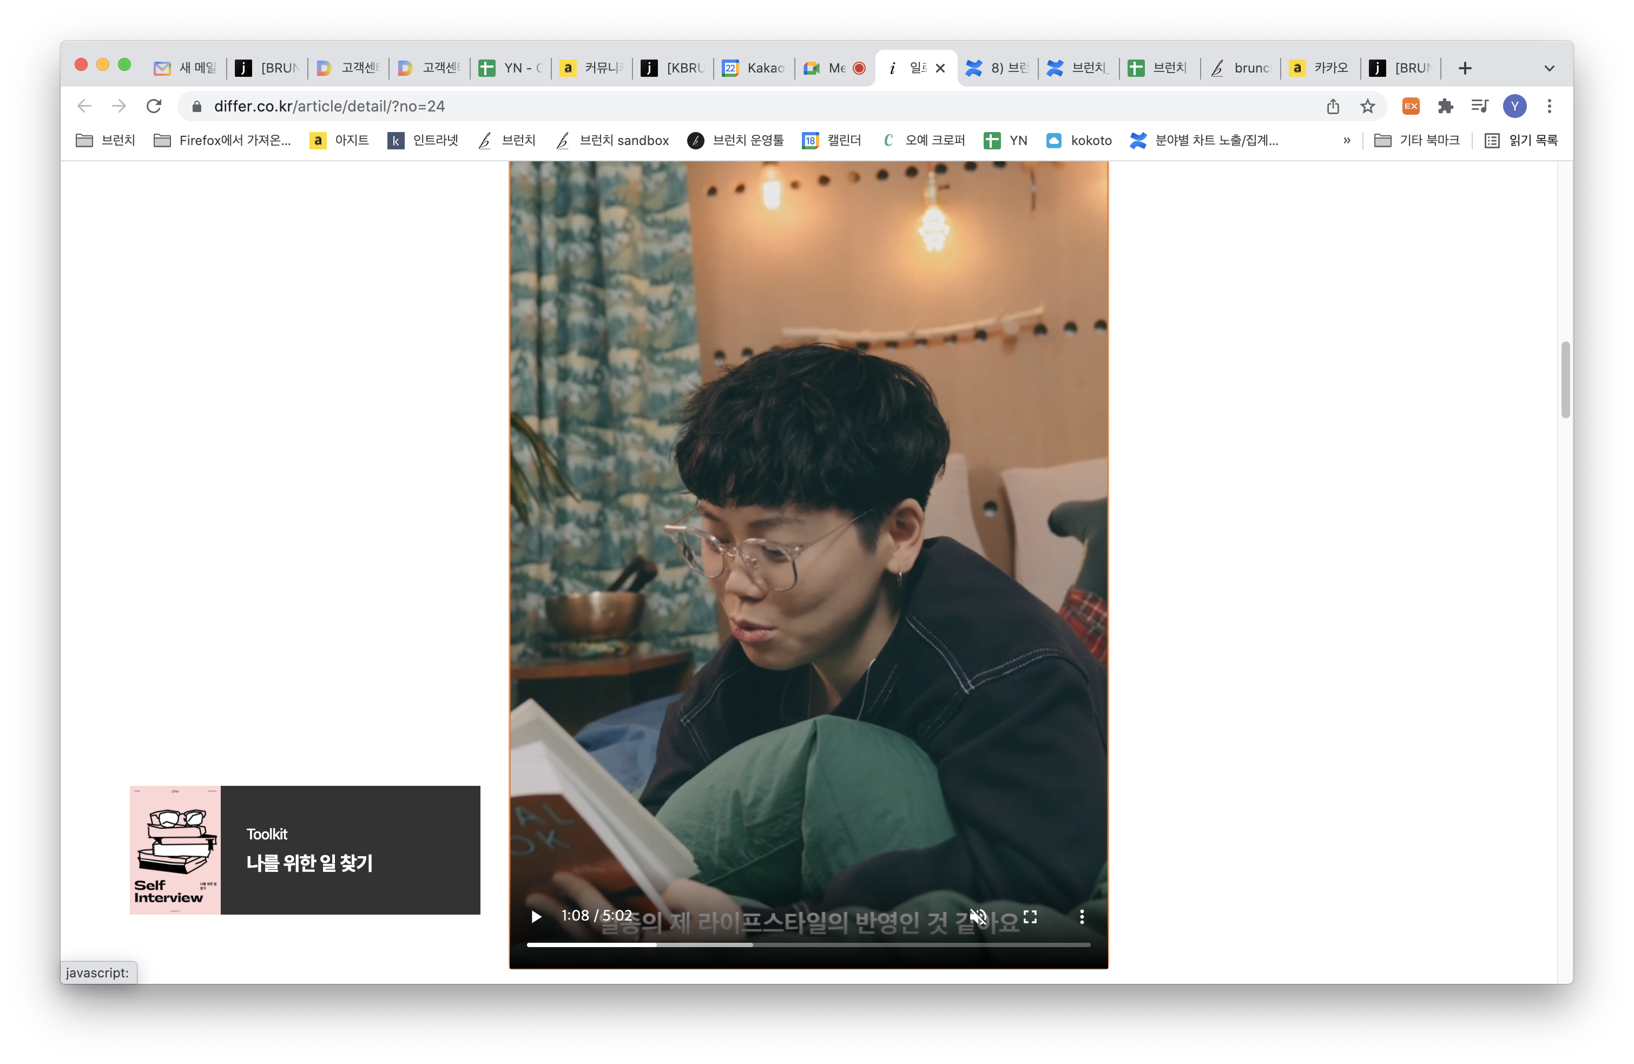
Task: Click the profile avatar Y icon
Action: tap(1514, 106)
